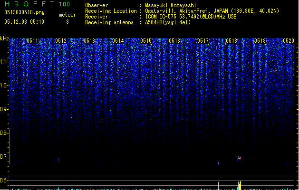
Task: Click the meteor label in the header
Action: pos(68,15)
